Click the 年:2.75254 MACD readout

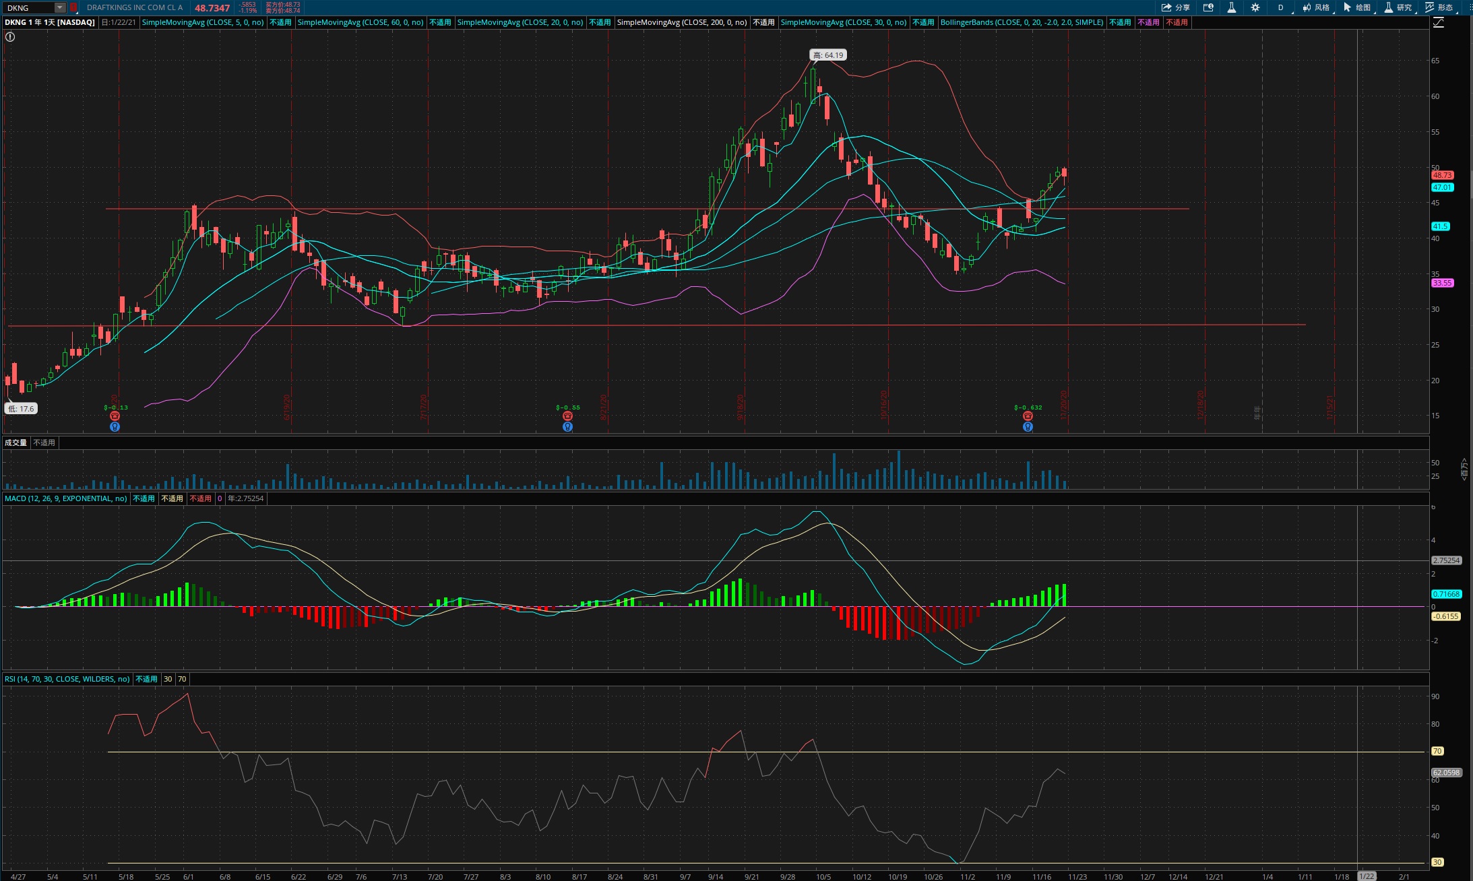click(246, 498)
